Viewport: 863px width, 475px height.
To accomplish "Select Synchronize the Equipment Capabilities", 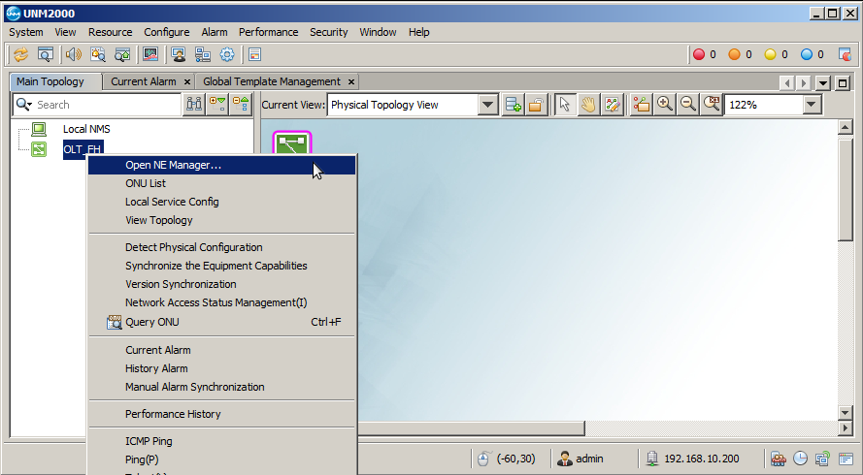I will pyautogui.click(x=221, y=266).
